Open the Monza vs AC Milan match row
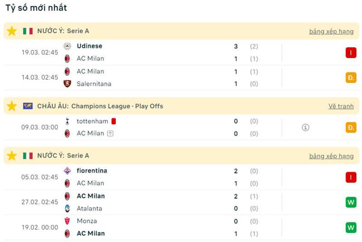 [x=181, y=227]
